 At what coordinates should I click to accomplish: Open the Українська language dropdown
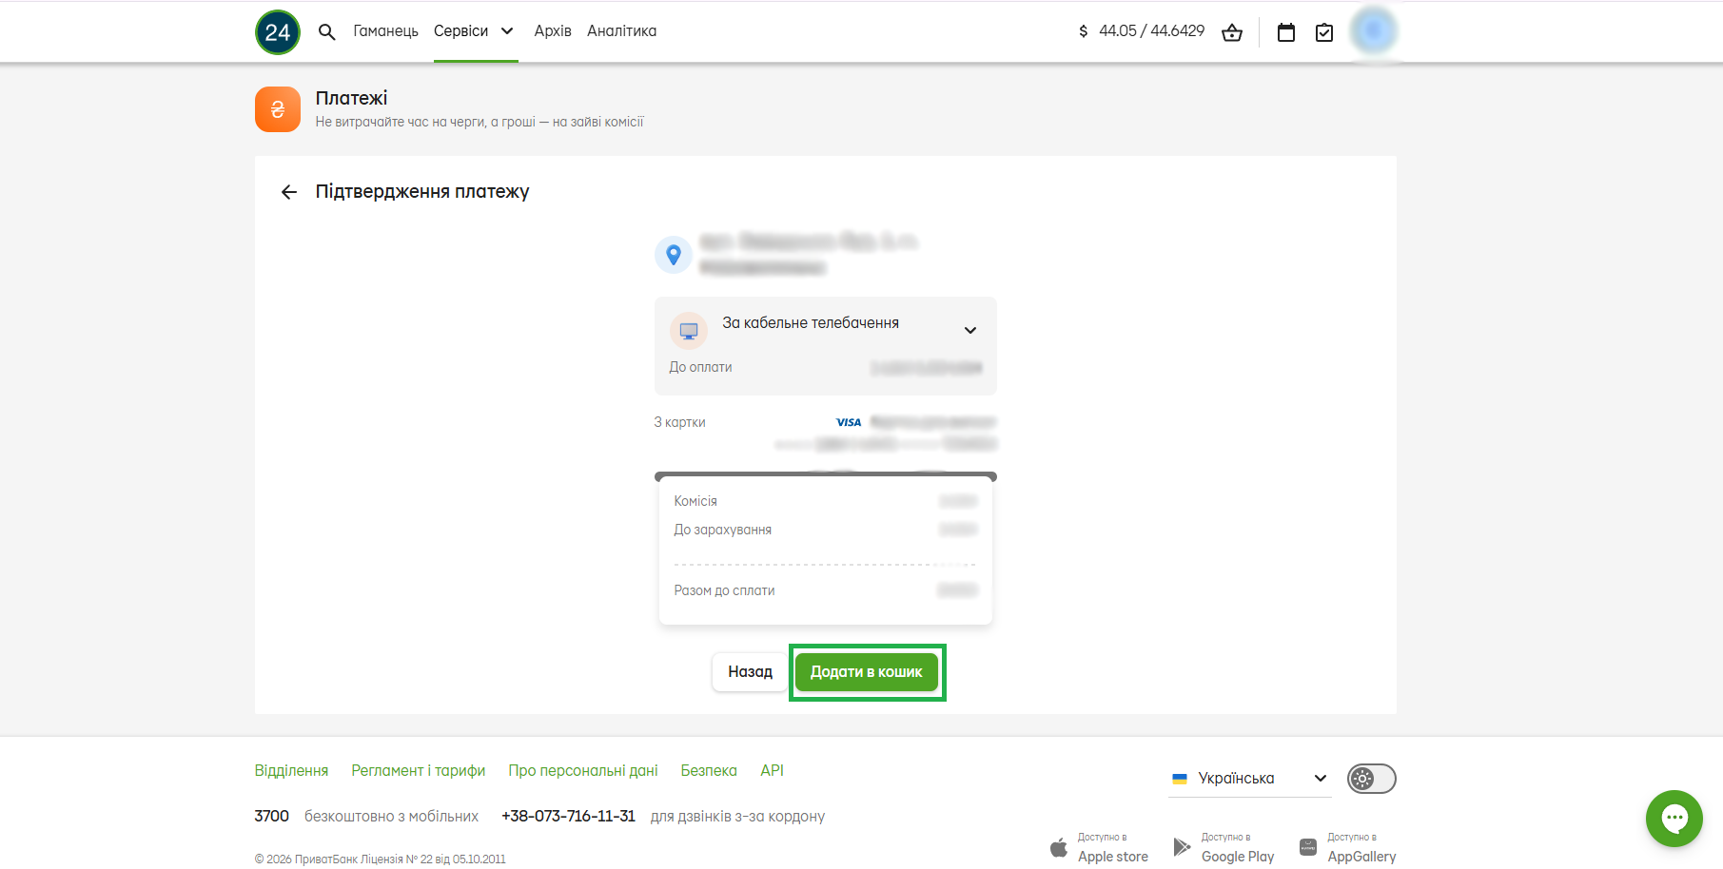[x=1249, y=779]
